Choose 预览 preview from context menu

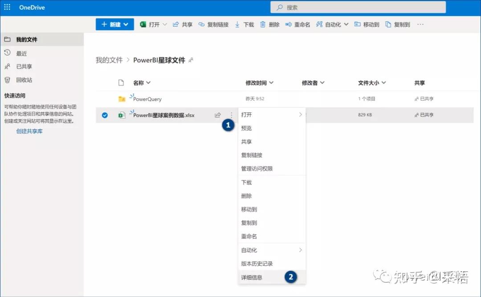tap(272, 128)
